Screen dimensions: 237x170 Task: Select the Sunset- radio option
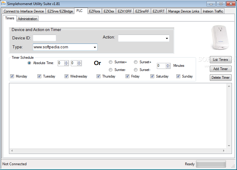pos(136,70)
